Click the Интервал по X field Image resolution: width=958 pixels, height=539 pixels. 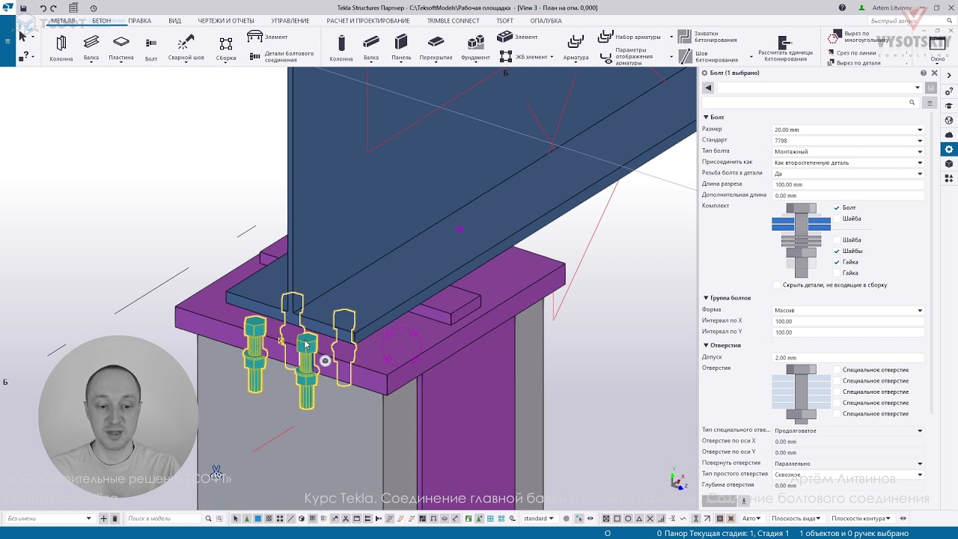tap(848, 321)
